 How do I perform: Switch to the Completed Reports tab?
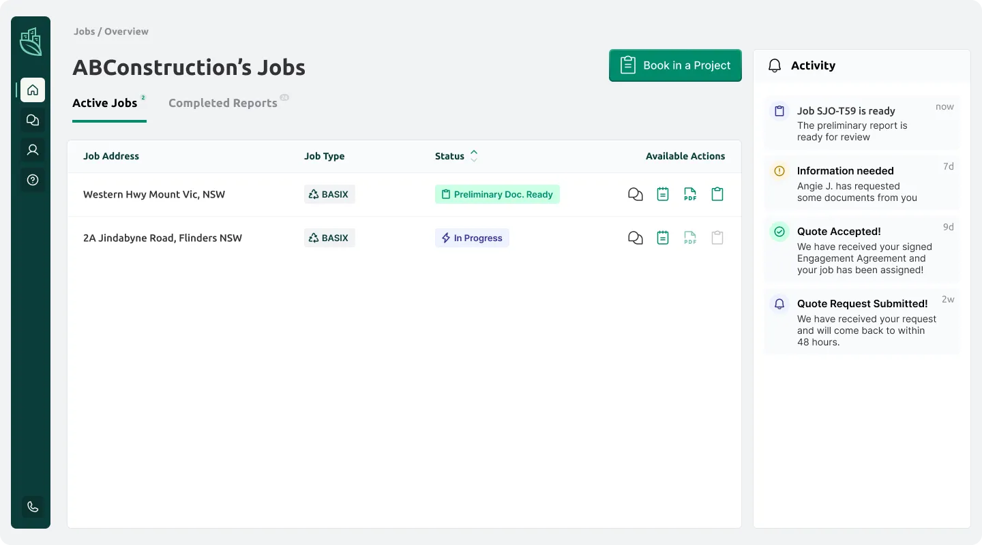[222, 103]
